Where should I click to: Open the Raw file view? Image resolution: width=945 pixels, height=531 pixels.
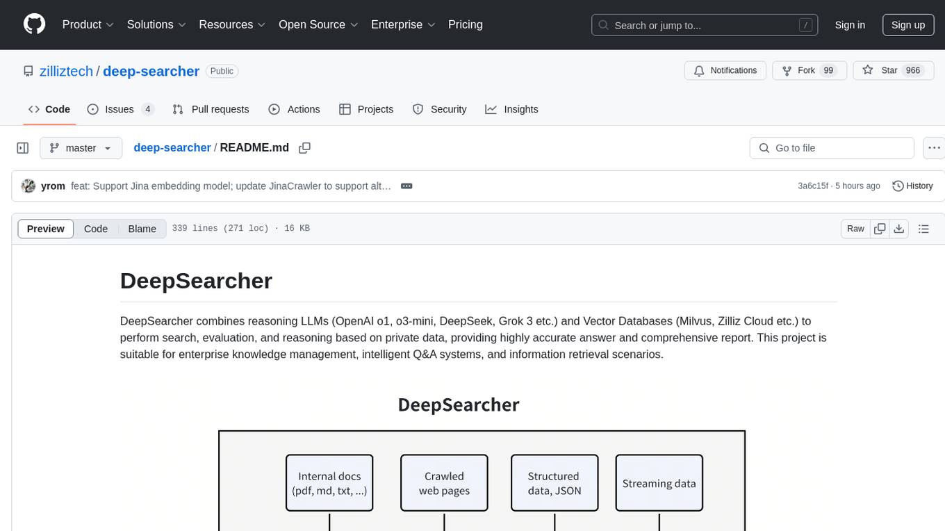[x=856, y=229]
